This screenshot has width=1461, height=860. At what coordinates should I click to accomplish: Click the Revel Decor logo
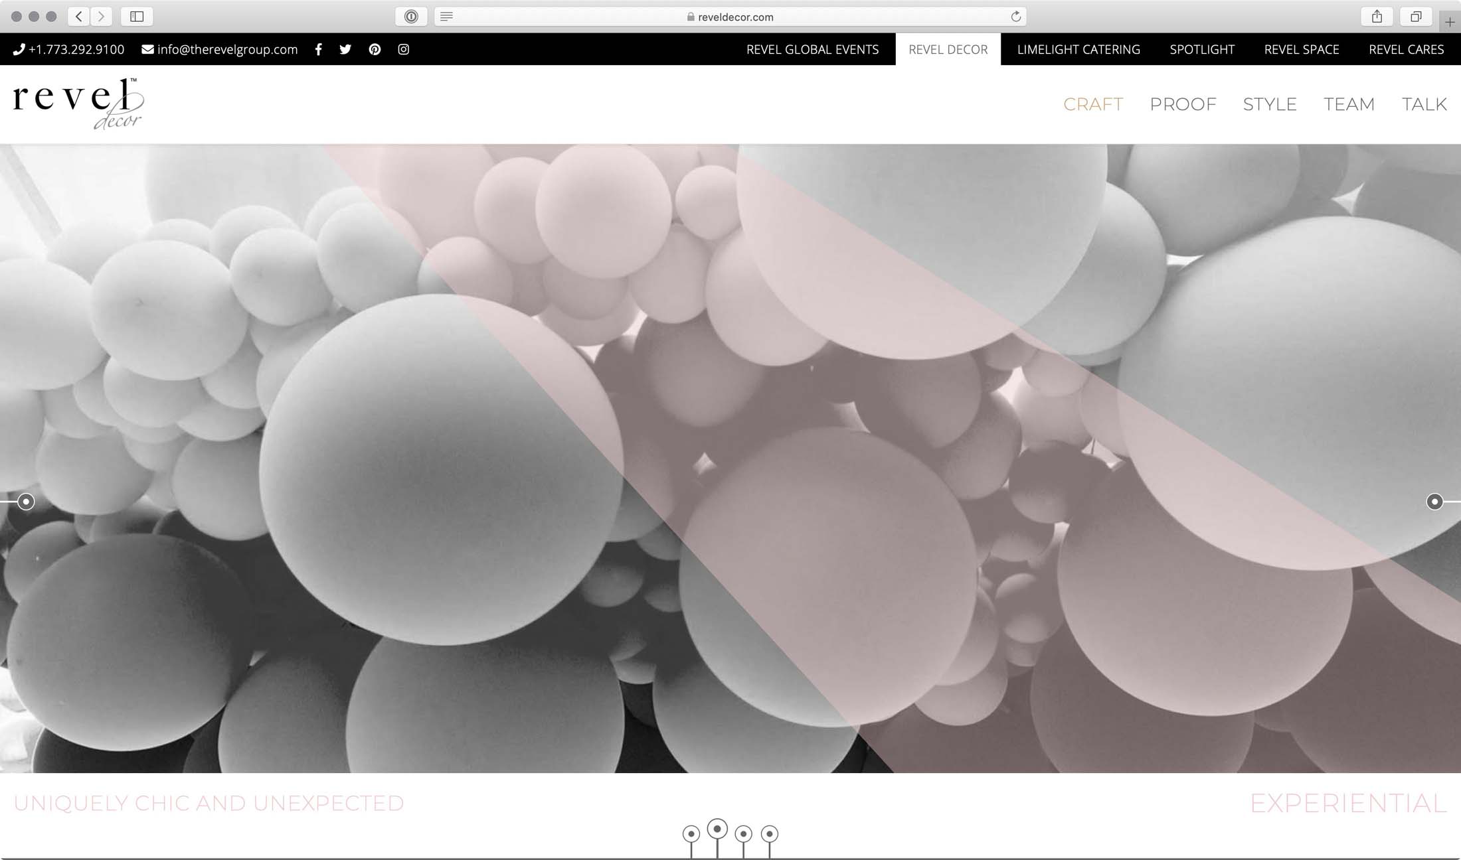click(x=78, y=104)
